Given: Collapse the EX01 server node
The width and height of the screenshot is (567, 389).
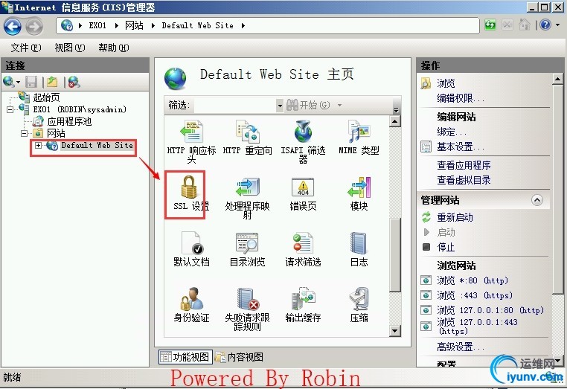Looking at the screenshot, I should click(x=10, y=109).
